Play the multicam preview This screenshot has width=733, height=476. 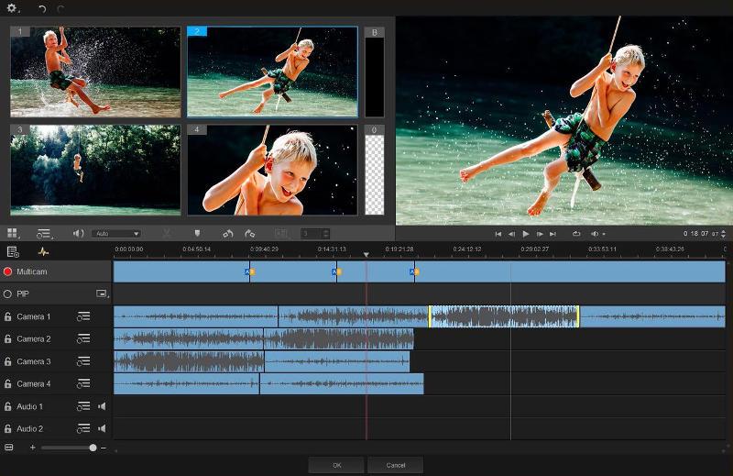tap(526, 234)
